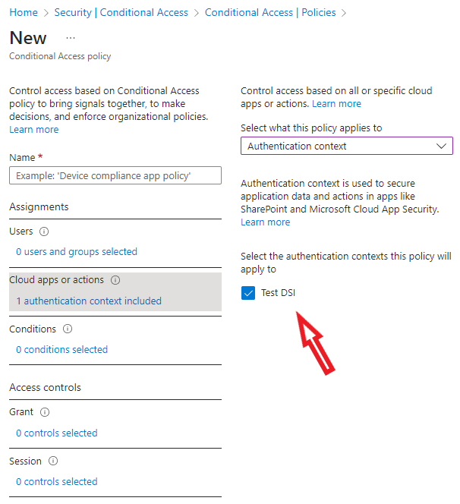This screenshot has width=460, height=504.
Task: Open Grant's 0 controls selected link
Action: (57, 433)
